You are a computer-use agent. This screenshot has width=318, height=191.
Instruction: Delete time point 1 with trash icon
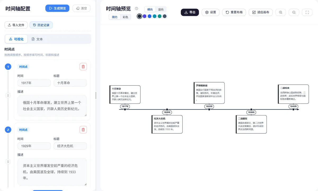pos(83,67)
